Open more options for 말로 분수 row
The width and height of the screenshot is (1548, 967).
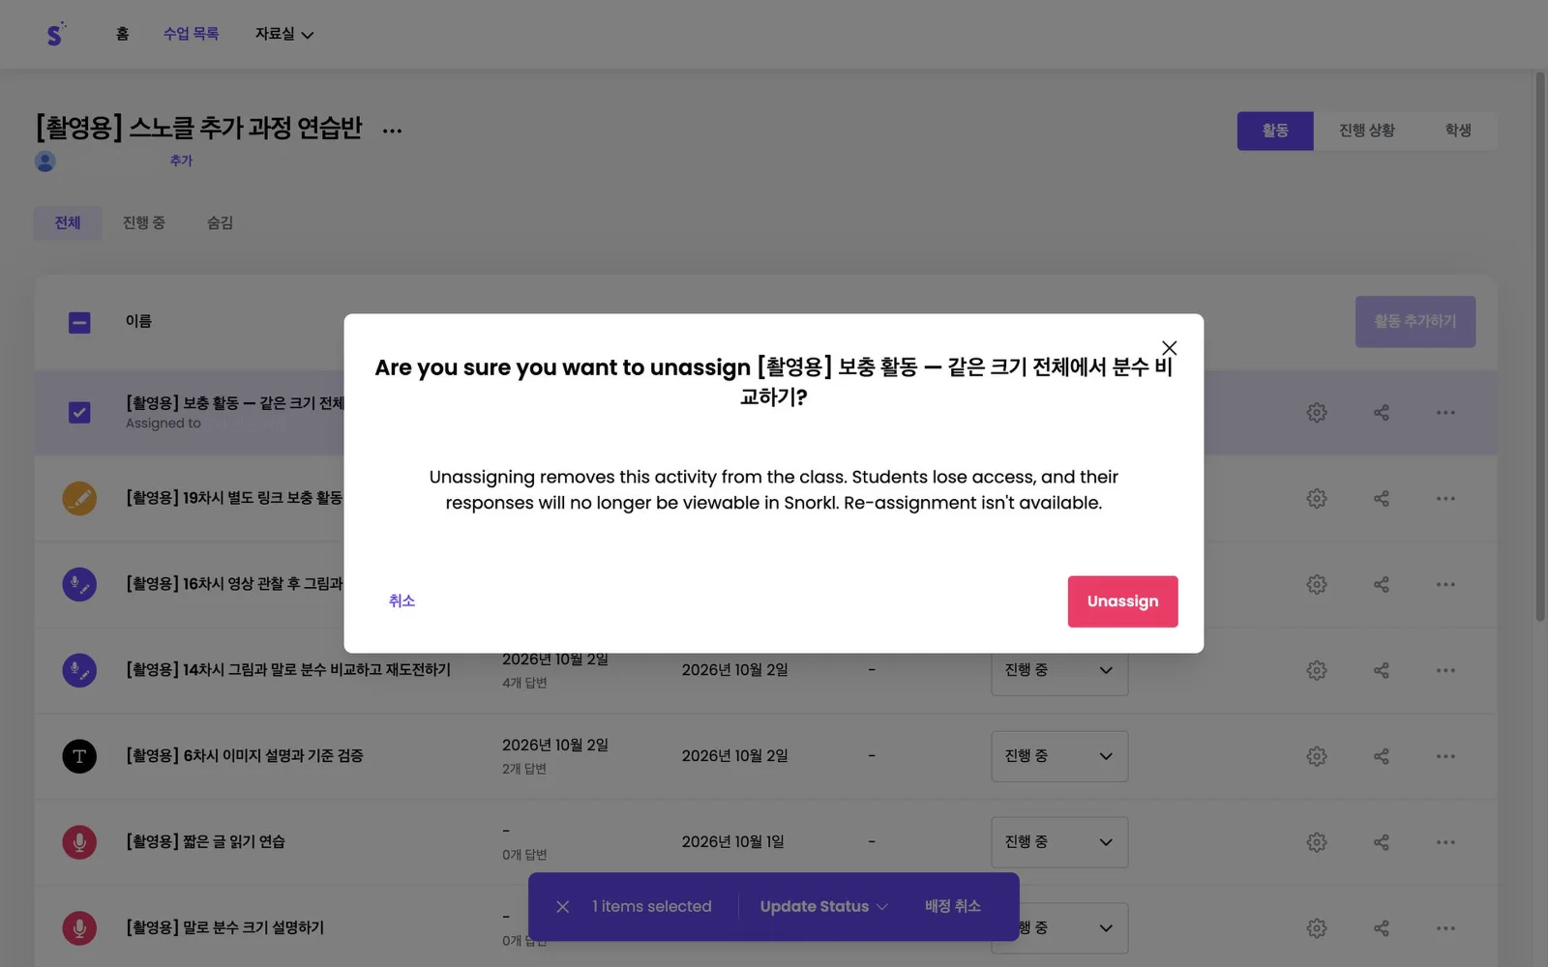[1445, 928]
